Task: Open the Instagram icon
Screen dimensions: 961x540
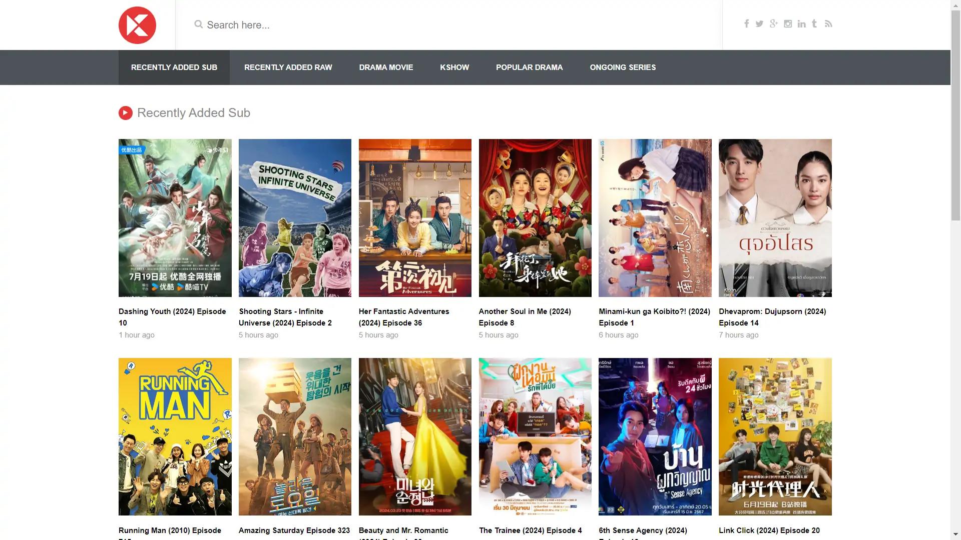Action: coord(788,23)
